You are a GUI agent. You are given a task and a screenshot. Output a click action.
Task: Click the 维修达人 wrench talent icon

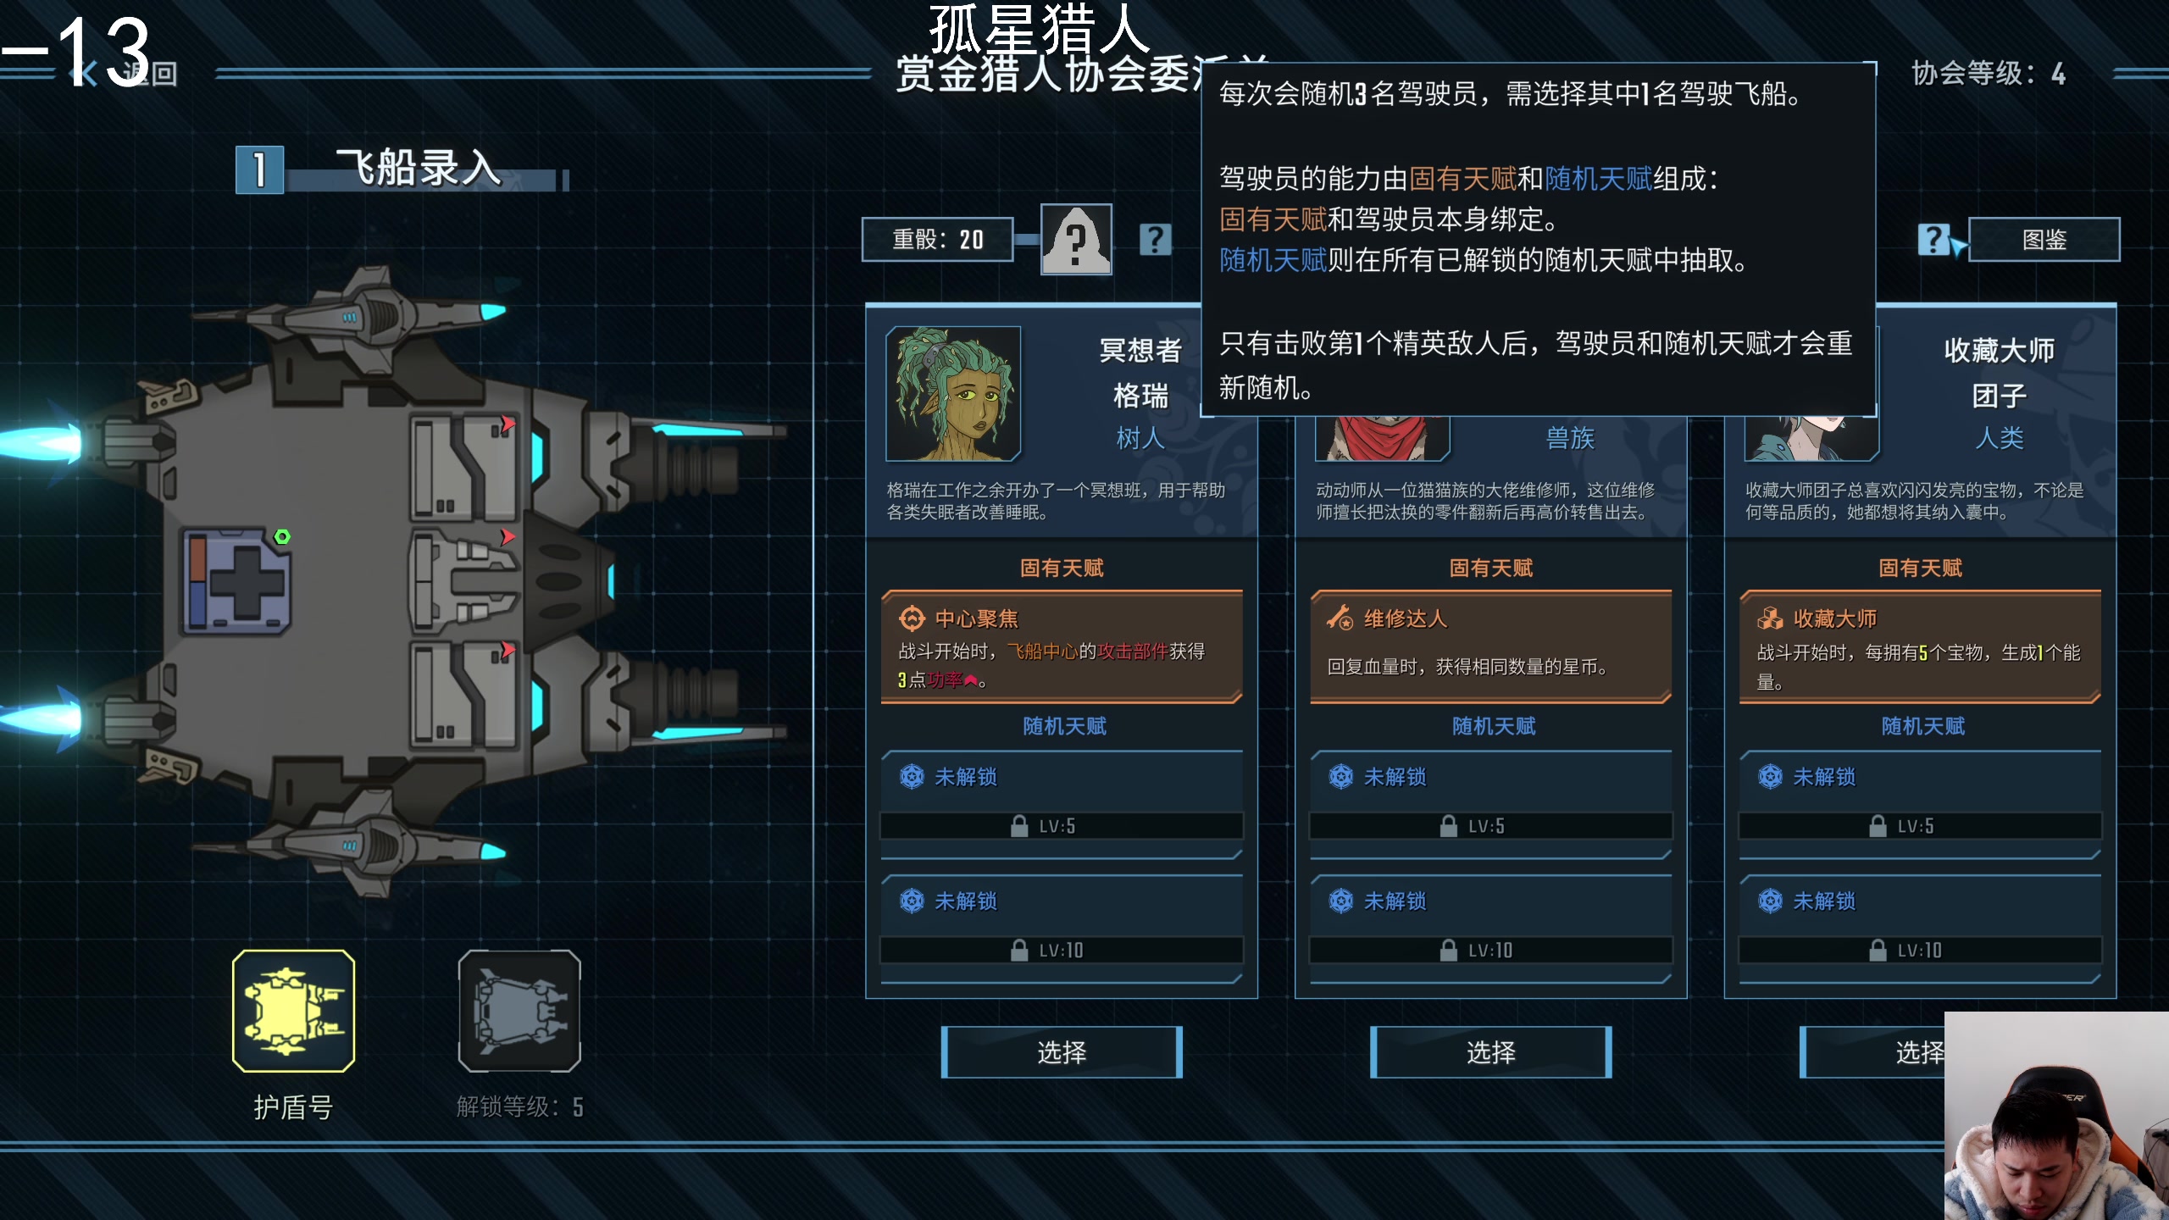(1340, 618)
